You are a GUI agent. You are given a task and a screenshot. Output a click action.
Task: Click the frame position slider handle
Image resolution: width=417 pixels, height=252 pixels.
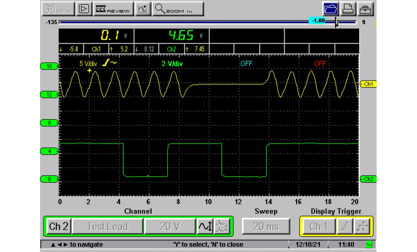point(337,22)
